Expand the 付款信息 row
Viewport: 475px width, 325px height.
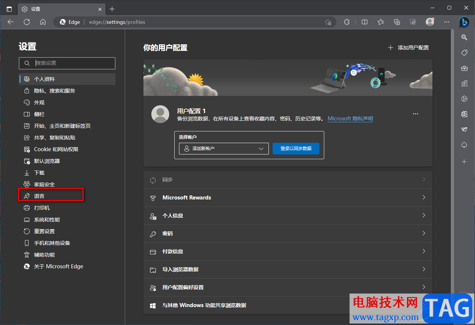point(288,251)
